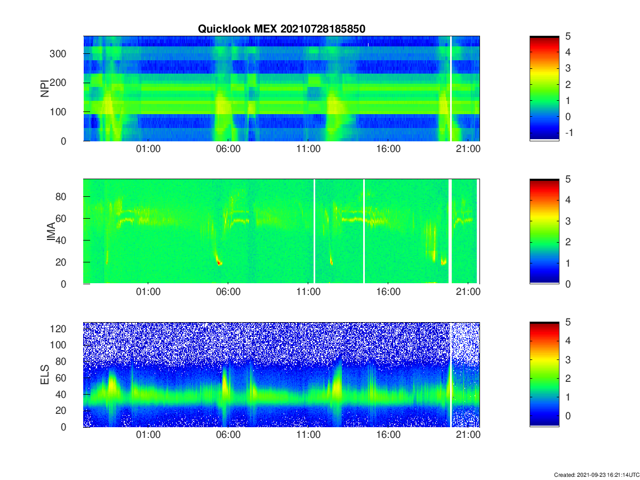Click the plot title "Quicklook MEX 20210728185850"
640x480 pixels.
pos(282,29)
